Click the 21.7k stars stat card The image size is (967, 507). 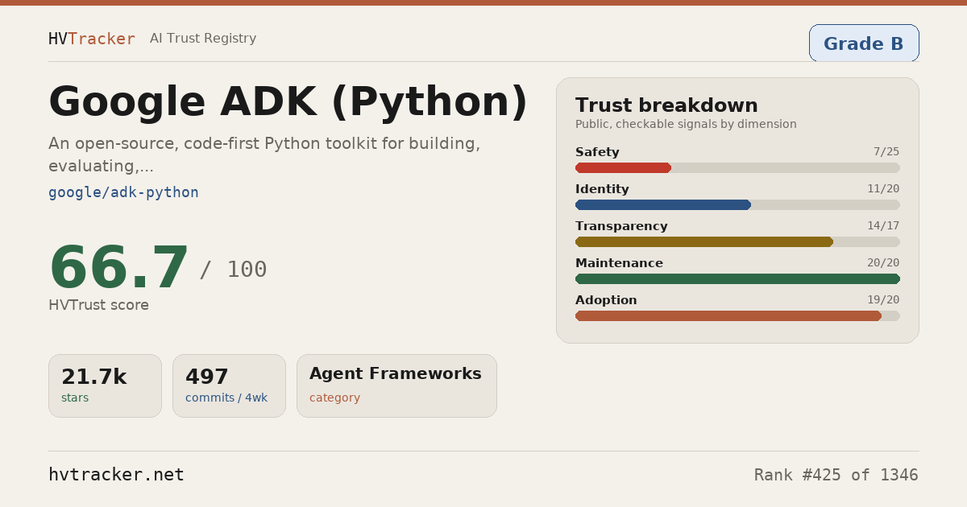105,386
